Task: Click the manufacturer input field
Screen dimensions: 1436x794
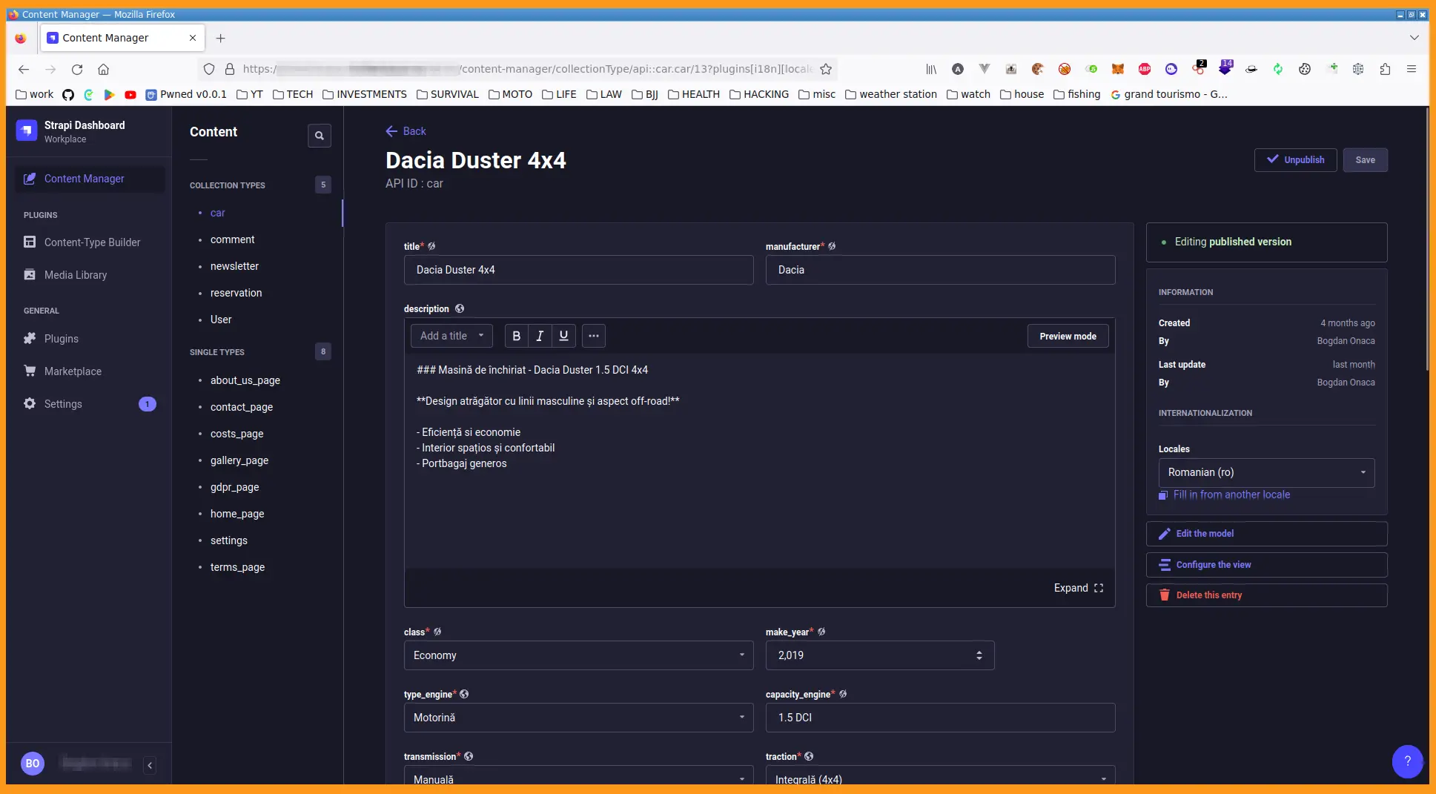Action: click(940, 270)
